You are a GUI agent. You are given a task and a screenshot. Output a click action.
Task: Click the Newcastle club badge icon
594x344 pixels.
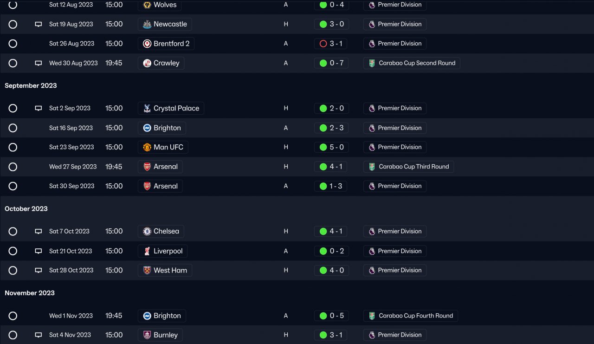[x=147, y=24]
